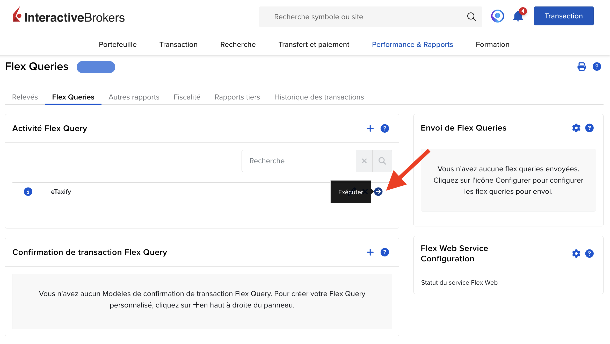
Task: Focus the Flex Query Recherche input
Action: coord(299,161)
